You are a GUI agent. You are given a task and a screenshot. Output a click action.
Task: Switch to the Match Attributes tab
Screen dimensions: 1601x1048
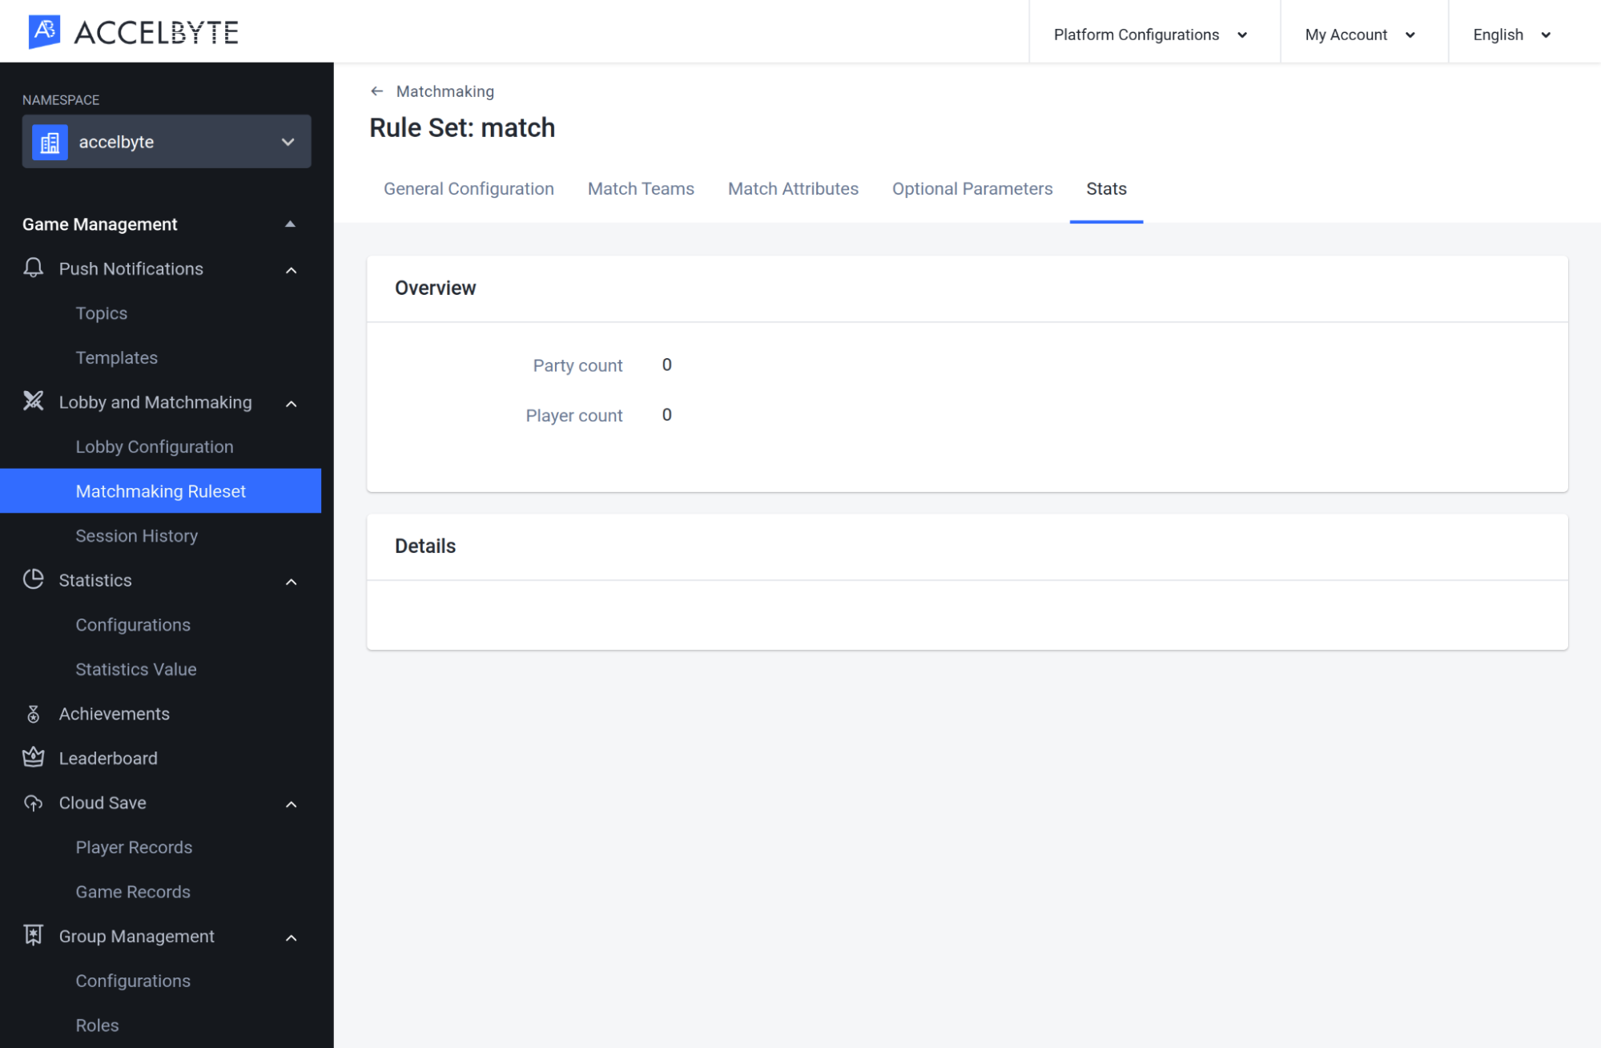coord(794,187)
